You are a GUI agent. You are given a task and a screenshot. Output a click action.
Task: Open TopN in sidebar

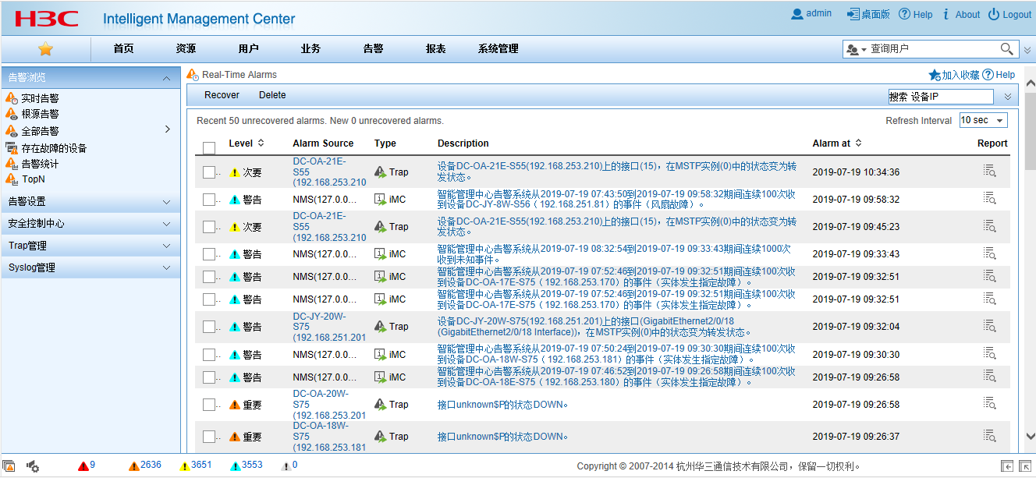click(x=34, y=179)
